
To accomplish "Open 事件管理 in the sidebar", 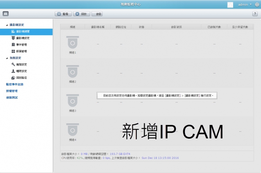I will tap(19, 45).
